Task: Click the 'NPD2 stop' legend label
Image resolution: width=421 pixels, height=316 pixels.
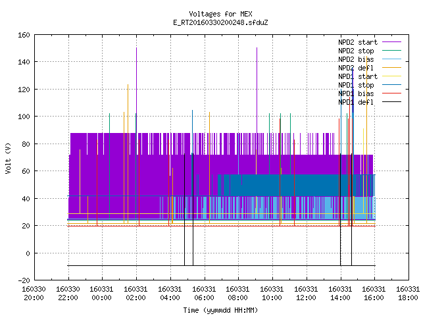Action: [x=356, y=51]
